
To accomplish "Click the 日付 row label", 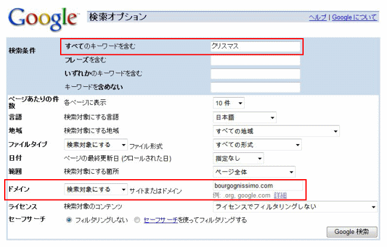I will coord(15,158).
